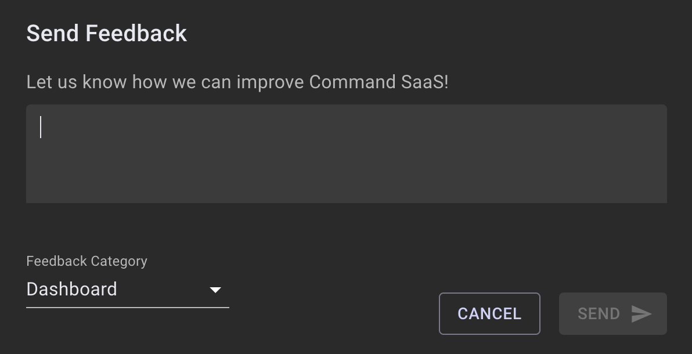Image resolution: width=692 pixels, height=354 pixels.
Task: Open the Dashboard category combo box
Action: tap(127, 290)
